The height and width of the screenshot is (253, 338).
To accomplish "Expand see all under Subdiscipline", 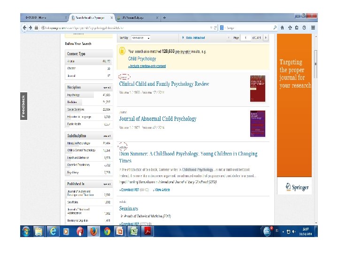I will pos(107,136).
